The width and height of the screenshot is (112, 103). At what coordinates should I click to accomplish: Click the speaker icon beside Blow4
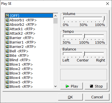pyautogui.click(x=7, y=78)
